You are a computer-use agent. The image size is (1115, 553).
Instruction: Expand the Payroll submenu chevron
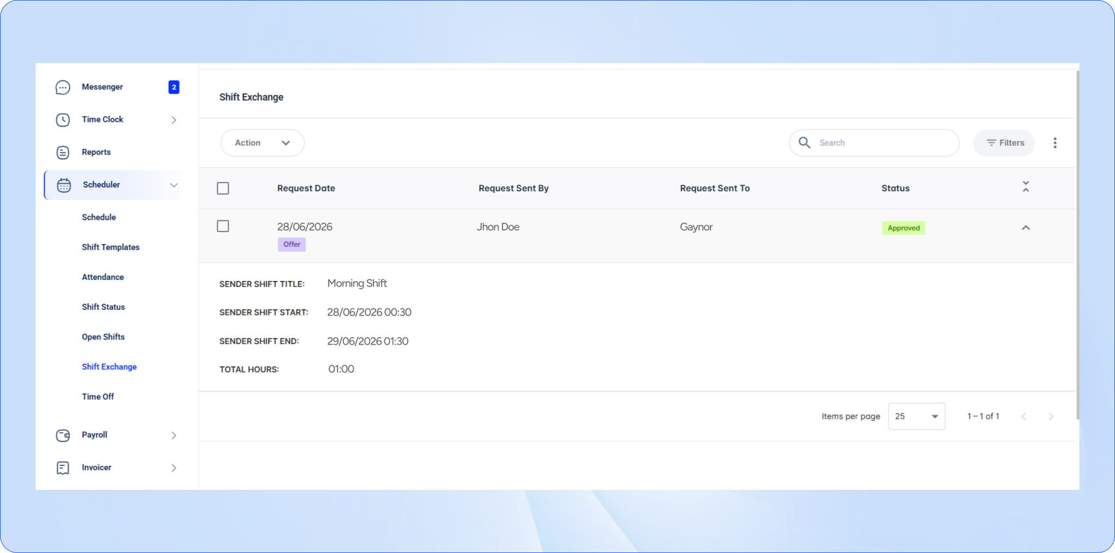(174, 435)
